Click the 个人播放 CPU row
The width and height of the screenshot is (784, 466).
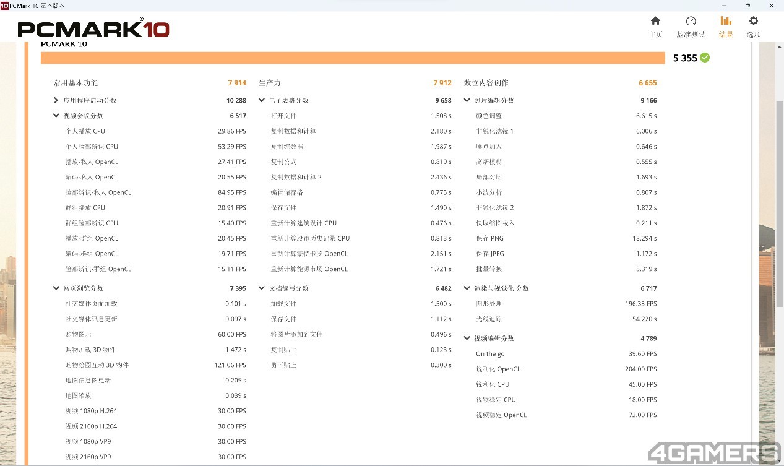click(156, 131)
